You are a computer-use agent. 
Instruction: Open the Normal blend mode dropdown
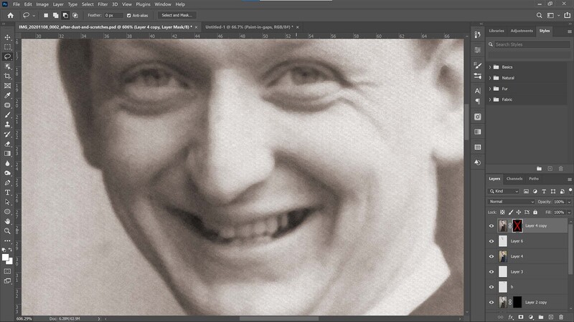coord(511,202)
